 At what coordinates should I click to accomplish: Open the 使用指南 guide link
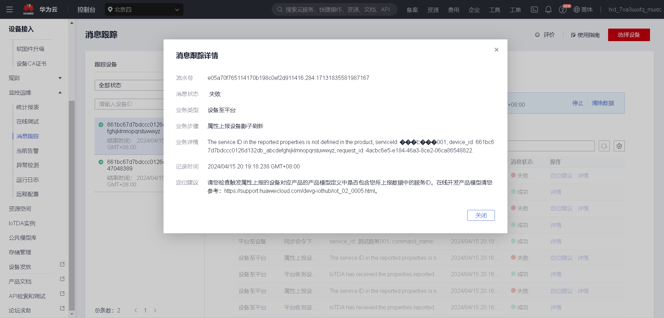click(x=585, y=35)
